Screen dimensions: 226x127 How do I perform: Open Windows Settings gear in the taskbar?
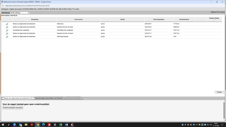(x=55, y=125)
